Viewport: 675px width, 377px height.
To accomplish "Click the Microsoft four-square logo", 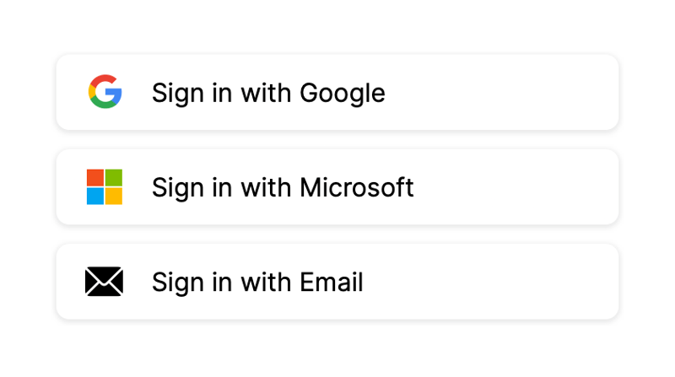I will (x=105, y=186).
